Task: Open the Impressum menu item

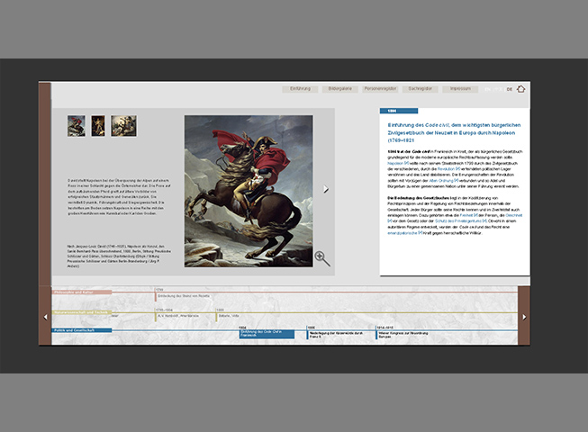Action: tap(460, 89)
